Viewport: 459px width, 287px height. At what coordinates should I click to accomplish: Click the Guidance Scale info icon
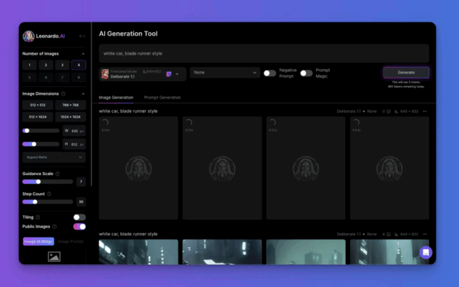[57, 174]
